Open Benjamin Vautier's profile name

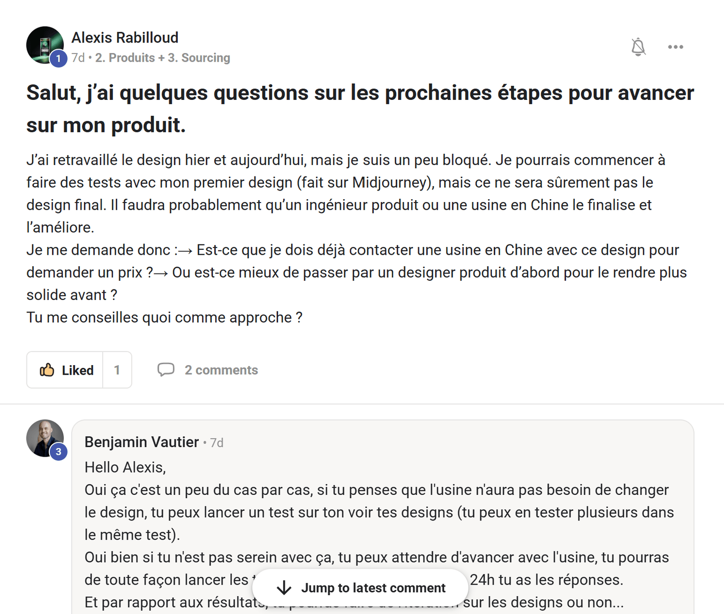[x=141, y=442]
